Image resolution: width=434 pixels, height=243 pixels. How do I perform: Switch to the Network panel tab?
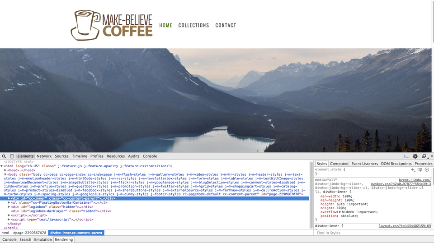[x=44, y=156]
